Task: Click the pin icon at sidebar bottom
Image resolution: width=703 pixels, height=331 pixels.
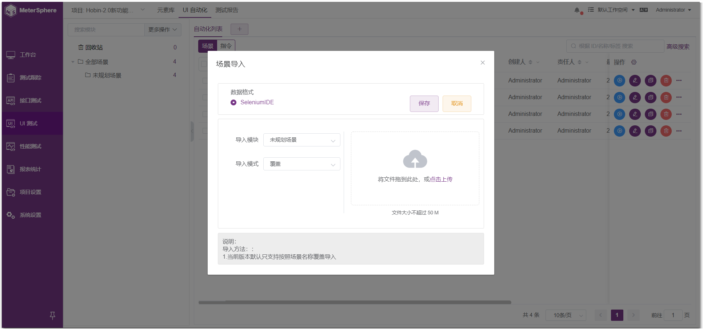Action: 52,315
